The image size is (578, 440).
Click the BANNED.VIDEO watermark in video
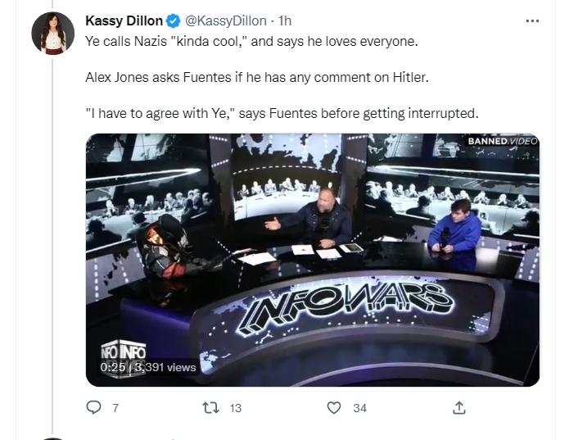[503, 141]
